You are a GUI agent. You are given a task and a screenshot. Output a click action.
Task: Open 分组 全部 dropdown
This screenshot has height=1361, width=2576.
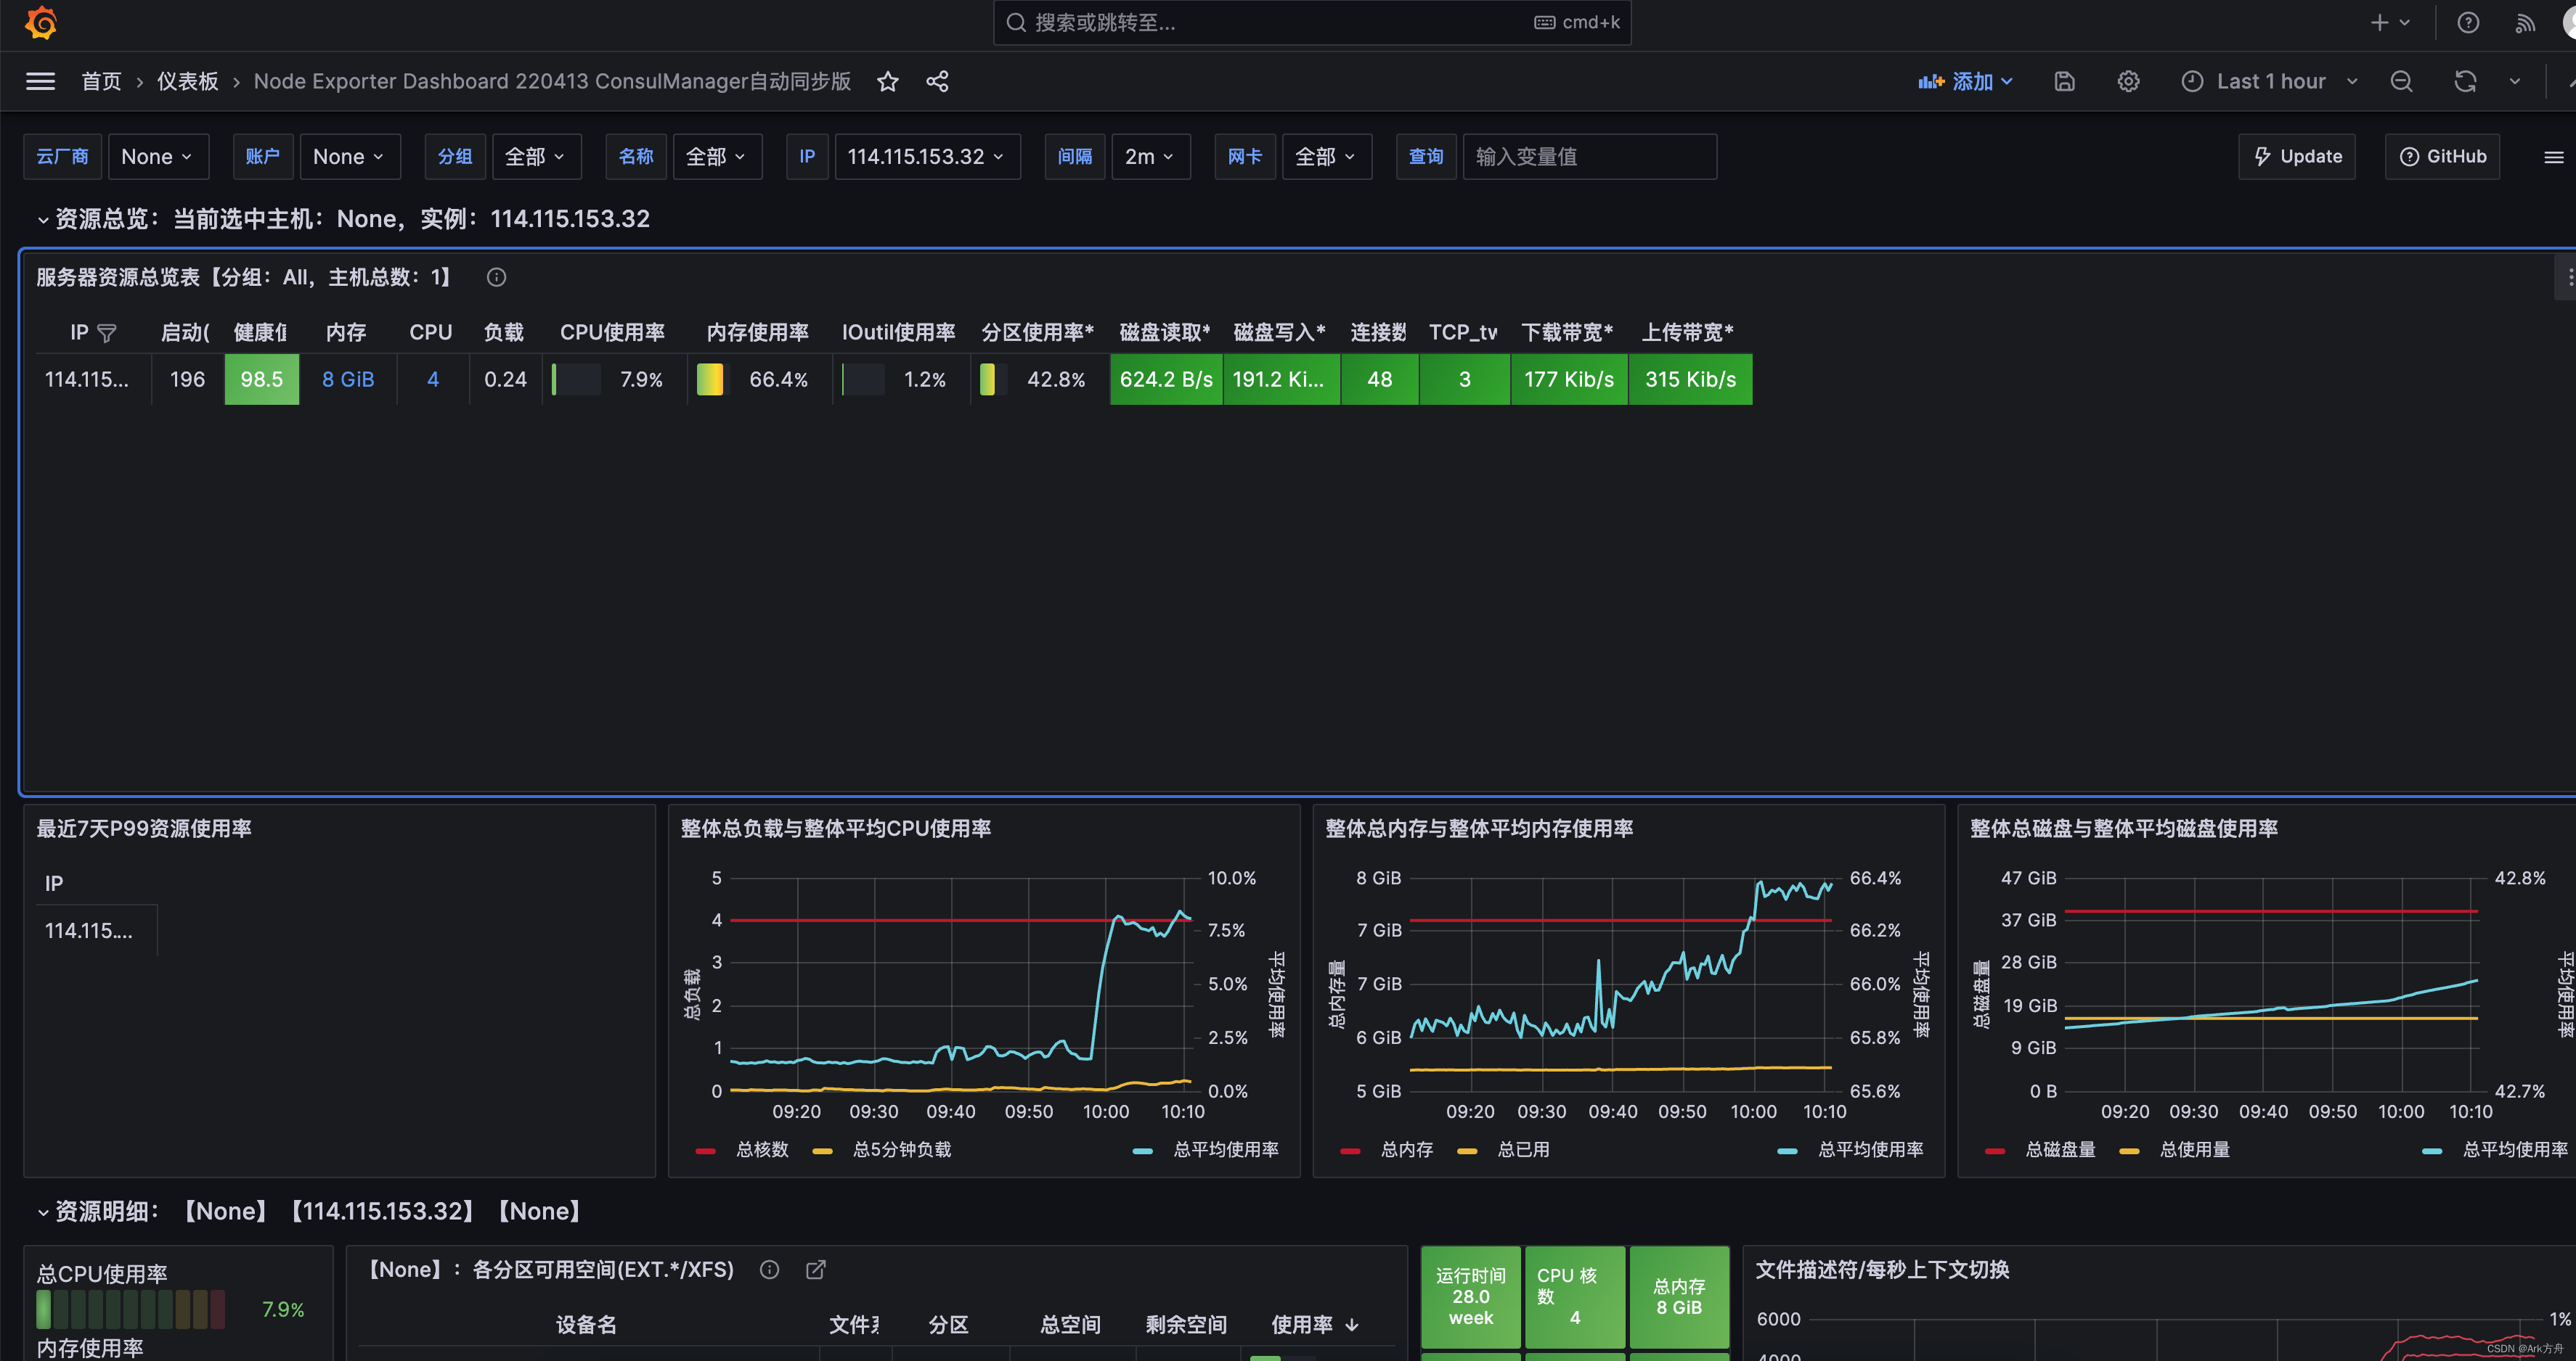(x=536, y=157)
